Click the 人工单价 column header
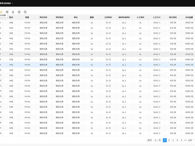 (x=140, y=17)
